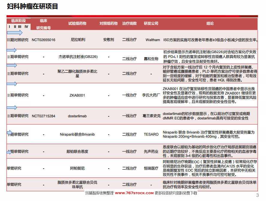Image resolution: width=266 pixels, height=201 pixels.
Task: Click the 对照组药物 column header
Action: click(x=109, y=23)
